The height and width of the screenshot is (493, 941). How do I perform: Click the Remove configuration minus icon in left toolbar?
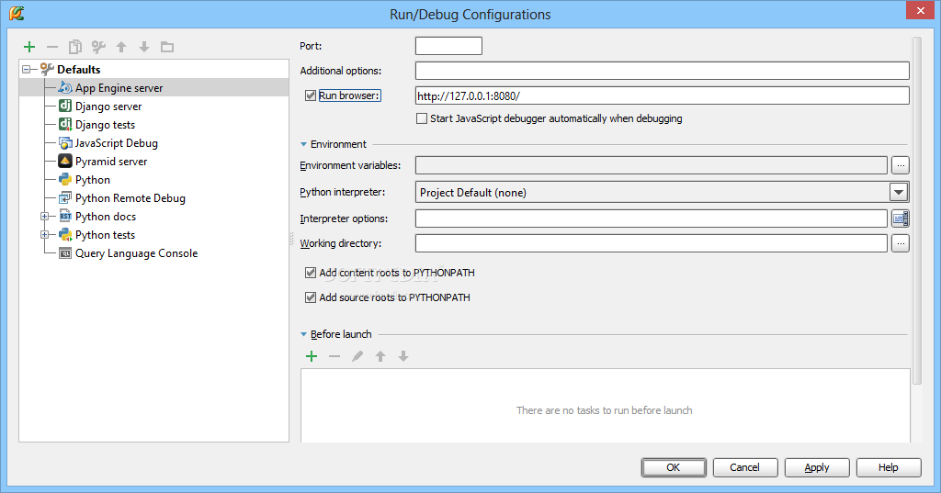[x=52, y=47]
